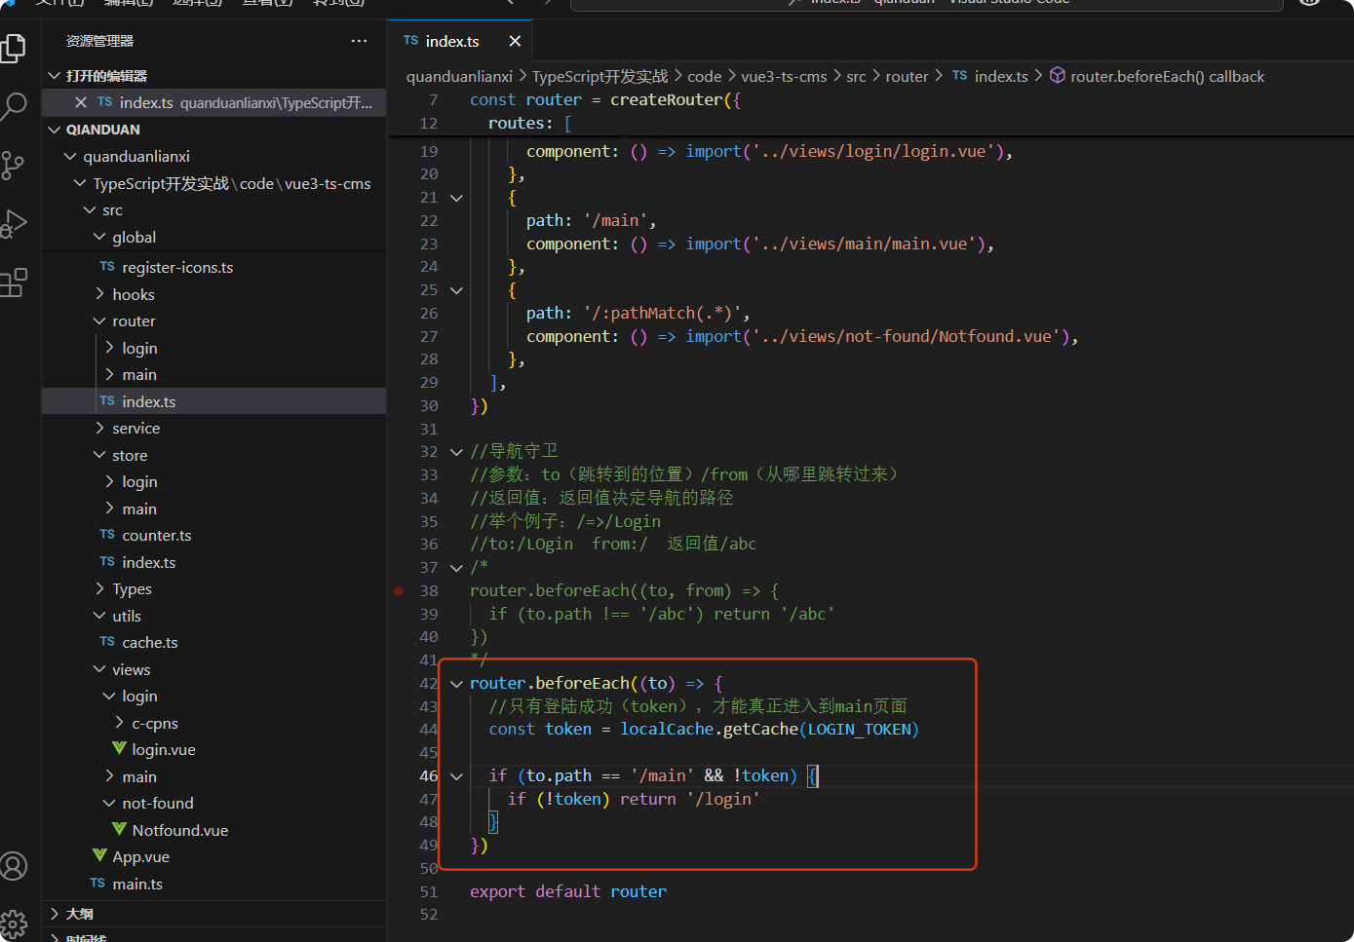The image size is (1354, 942).
Task: Open the Extensions view
Action: [14, 283]
